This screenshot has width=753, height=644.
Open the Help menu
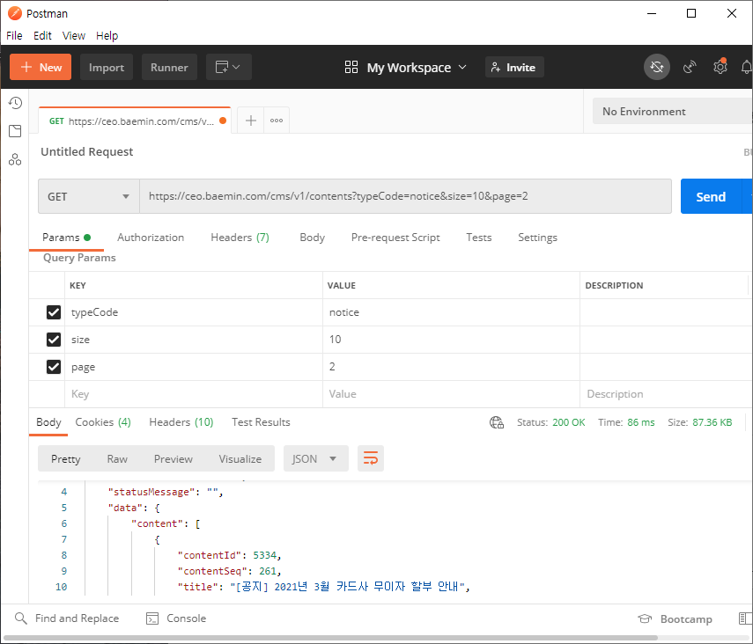(x=107, y=35)
